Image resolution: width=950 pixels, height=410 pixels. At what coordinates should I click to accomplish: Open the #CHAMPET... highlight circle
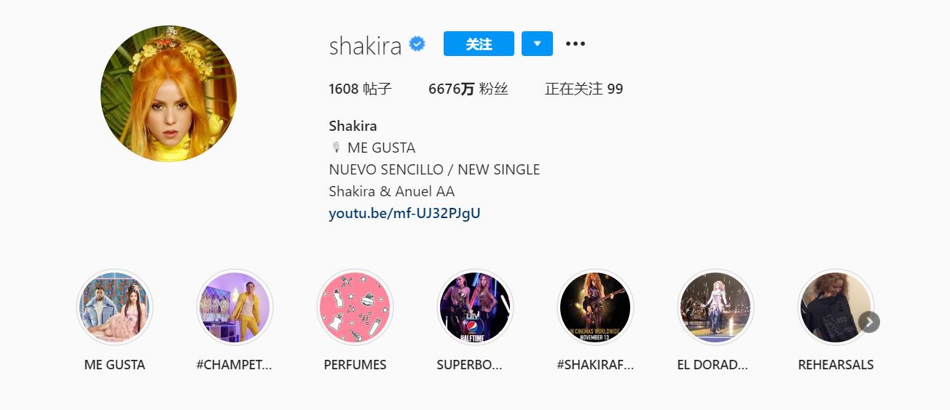235,307
